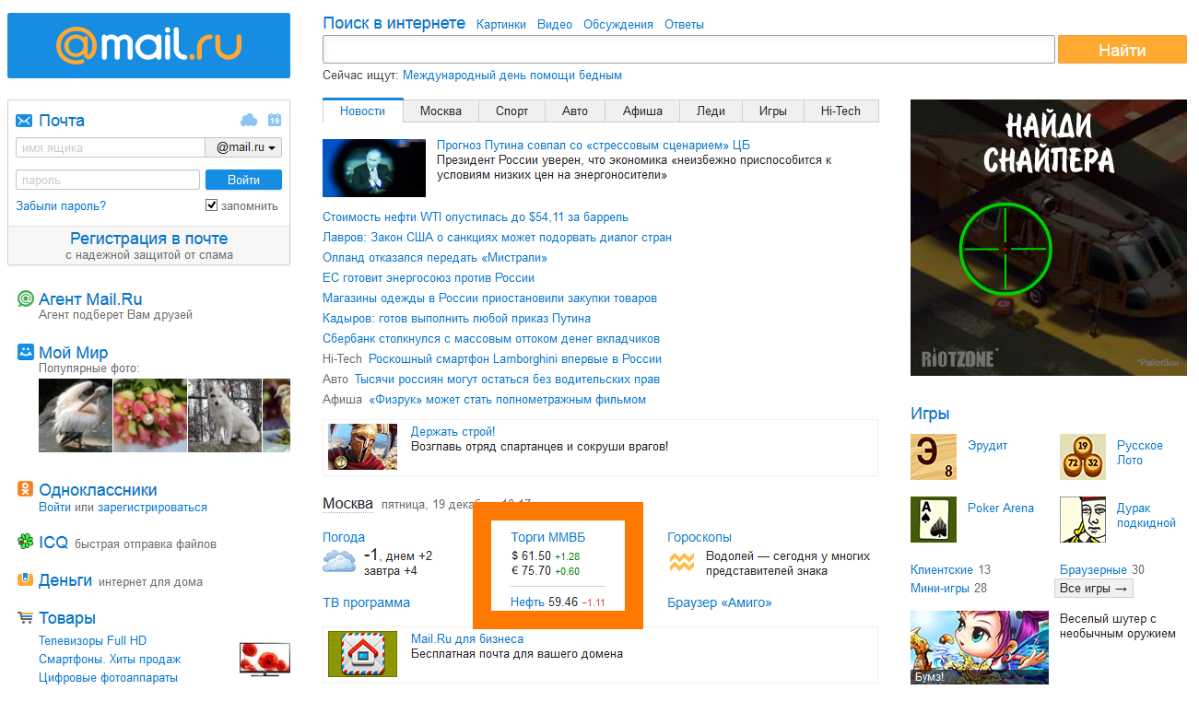Viewport: 1199px width, 713px height.
Task: Open Кадыров news headline
Action: 457,318
